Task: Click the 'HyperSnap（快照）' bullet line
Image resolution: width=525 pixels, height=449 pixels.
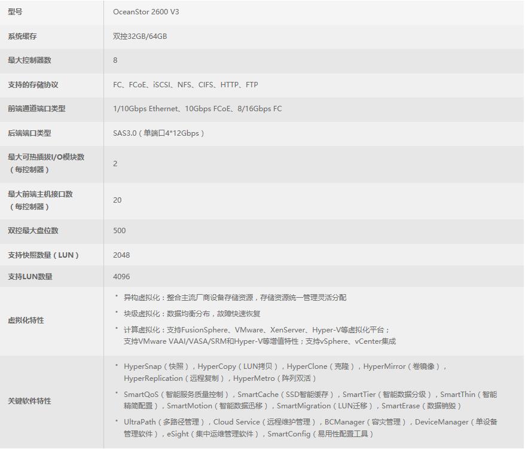Action: coord(285,366)
